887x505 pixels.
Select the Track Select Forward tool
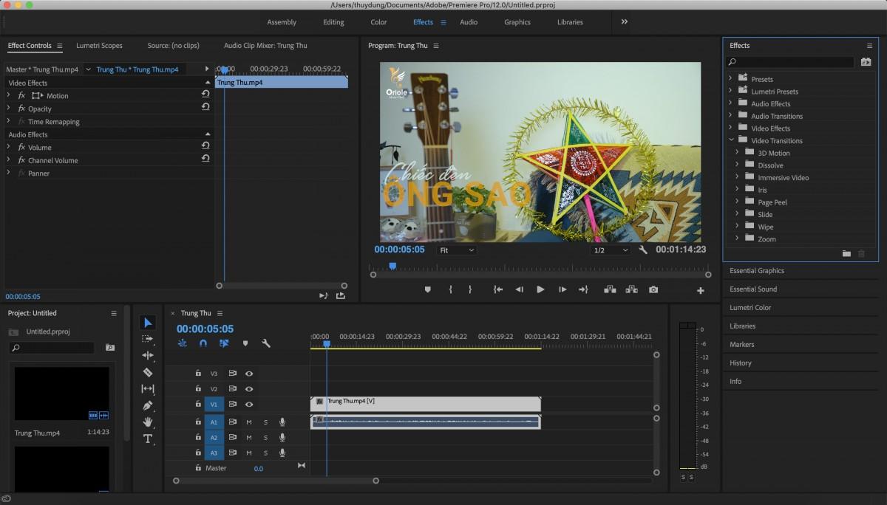coord(148,339)
